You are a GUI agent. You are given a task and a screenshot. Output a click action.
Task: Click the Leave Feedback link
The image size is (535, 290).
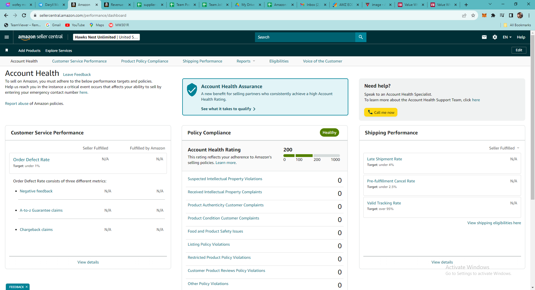click(77, 74)
